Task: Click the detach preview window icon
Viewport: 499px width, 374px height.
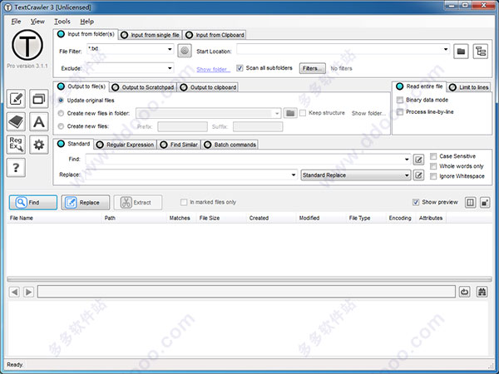Action: pos(485,203)
